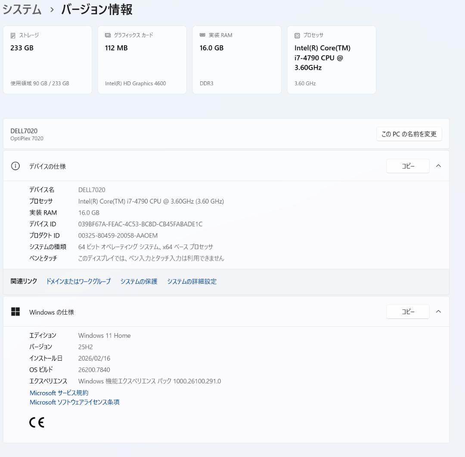This screenshot has width=465, height=457.
Task: Open ドメインまたはワークグループ link
Action: pyautogui.click(x=79, y=281)
